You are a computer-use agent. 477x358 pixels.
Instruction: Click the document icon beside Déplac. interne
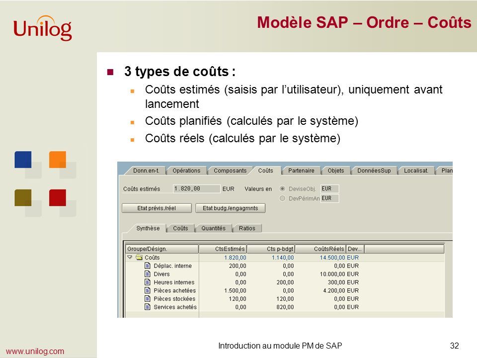coord(148,266)
